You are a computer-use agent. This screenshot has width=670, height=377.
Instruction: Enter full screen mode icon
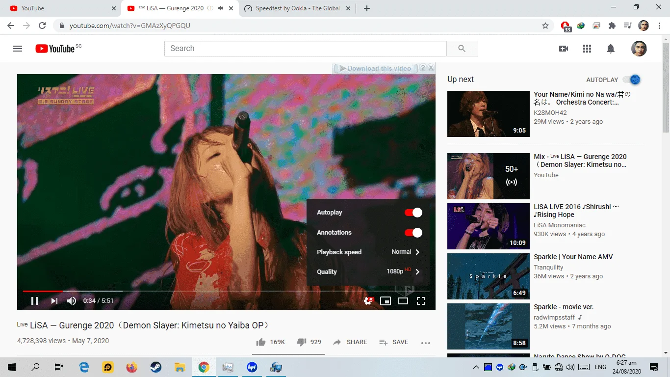[x=421, y=301]
